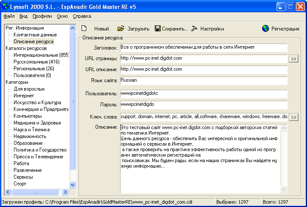Select Контактные данные in the tree
The height and width of the screenshot is (207, 307).
pyautogui.click(x=35, y=35)
